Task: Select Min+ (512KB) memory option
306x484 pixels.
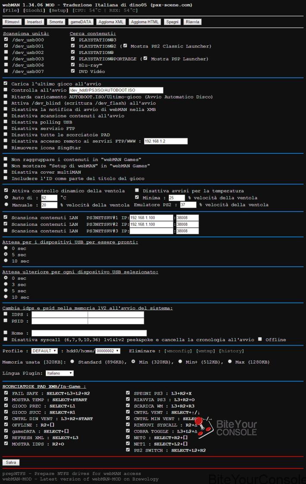Action: [x=180, y=361]
